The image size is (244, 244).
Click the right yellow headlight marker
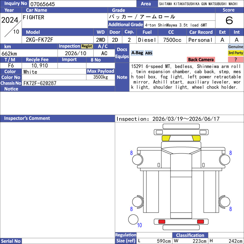[196, 138]
